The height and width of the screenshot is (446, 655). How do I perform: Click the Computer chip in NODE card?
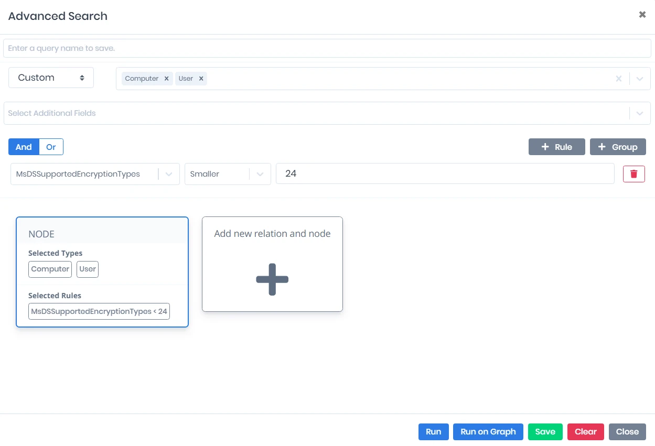tap(50, 269)
